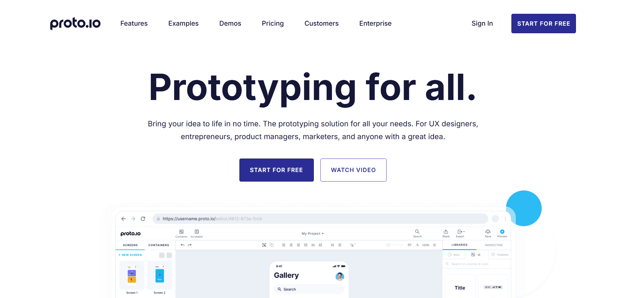Screen dimensions: 626x298
Task: Switch to the Containers tab
Action: pos(159,245)
